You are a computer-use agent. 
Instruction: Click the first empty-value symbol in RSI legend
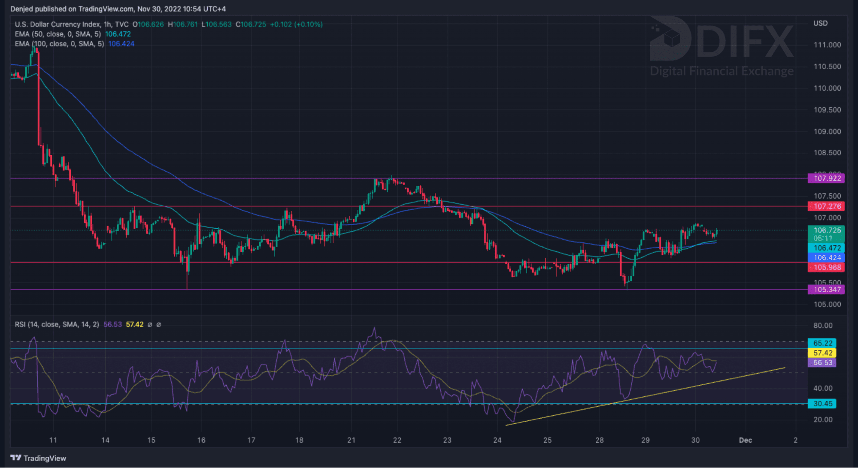click(x=150, y=325)
